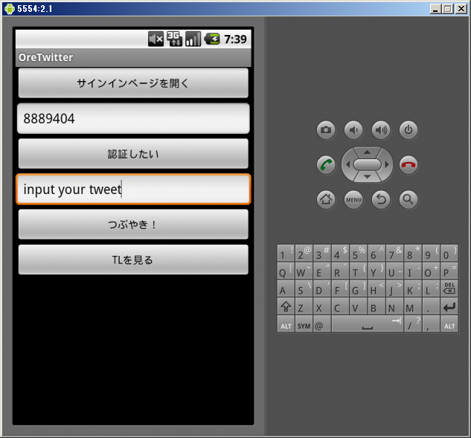Lower volume with the volume down button

(x=353, y=130)
